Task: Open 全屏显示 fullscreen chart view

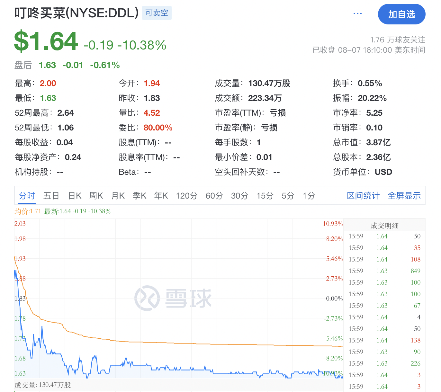Action: point(404,196)
